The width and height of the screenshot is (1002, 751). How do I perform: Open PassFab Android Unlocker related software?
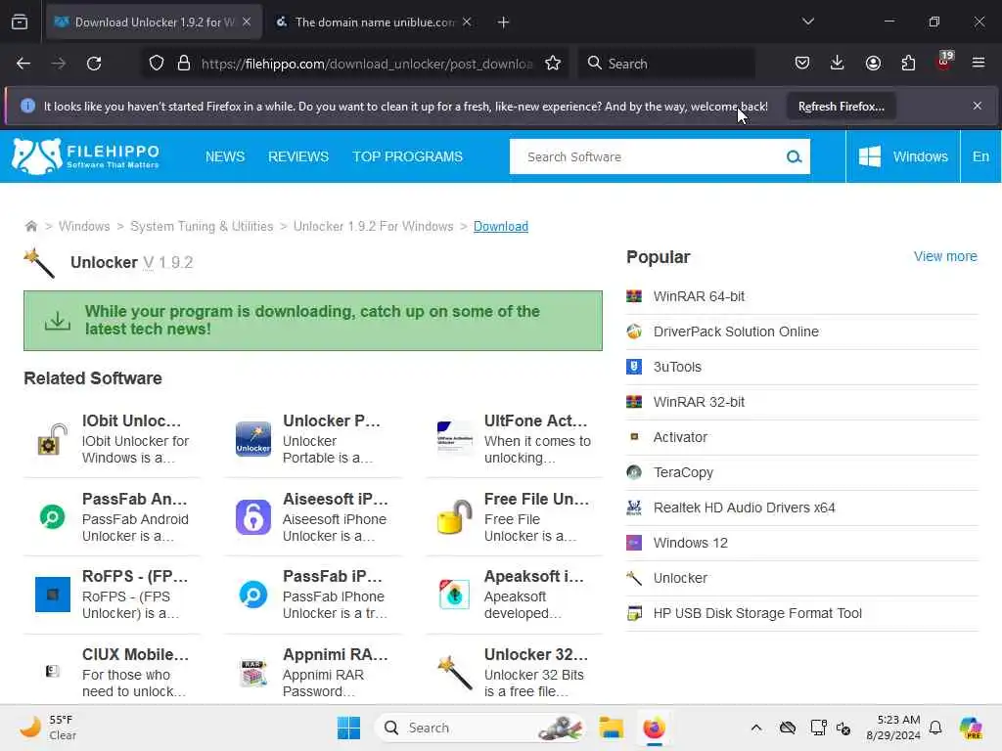click(112, 517)
